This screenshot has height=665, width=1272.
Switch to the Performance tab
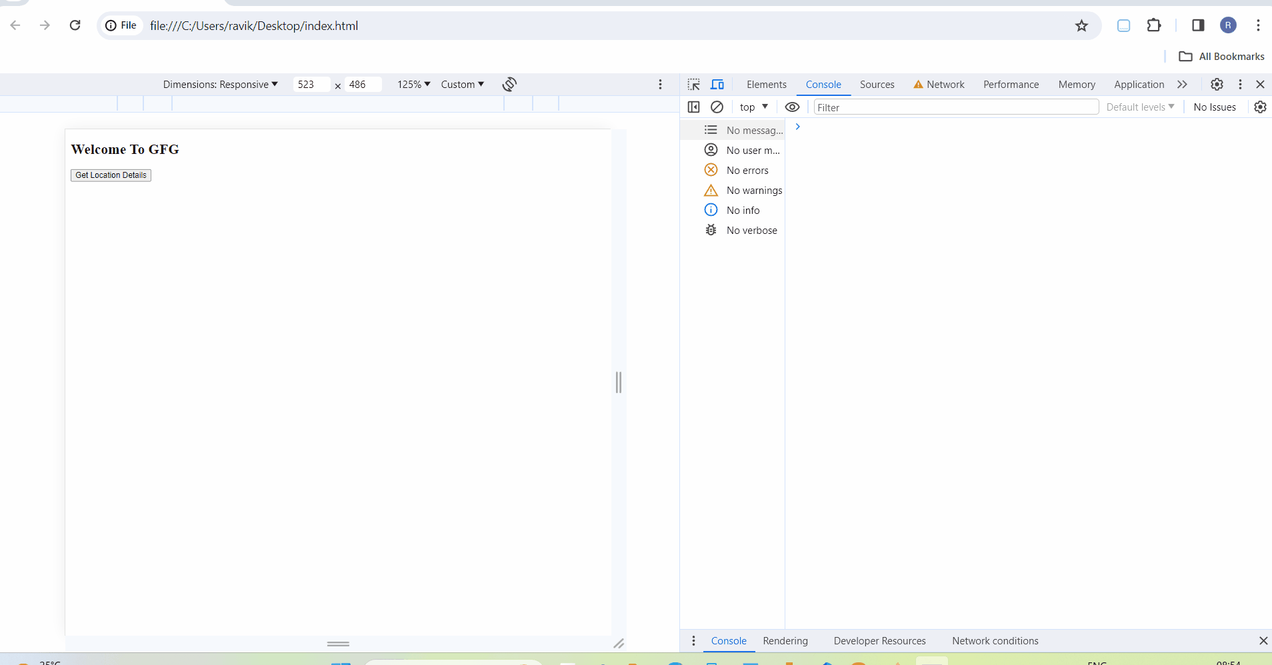tap(1011, 85)
